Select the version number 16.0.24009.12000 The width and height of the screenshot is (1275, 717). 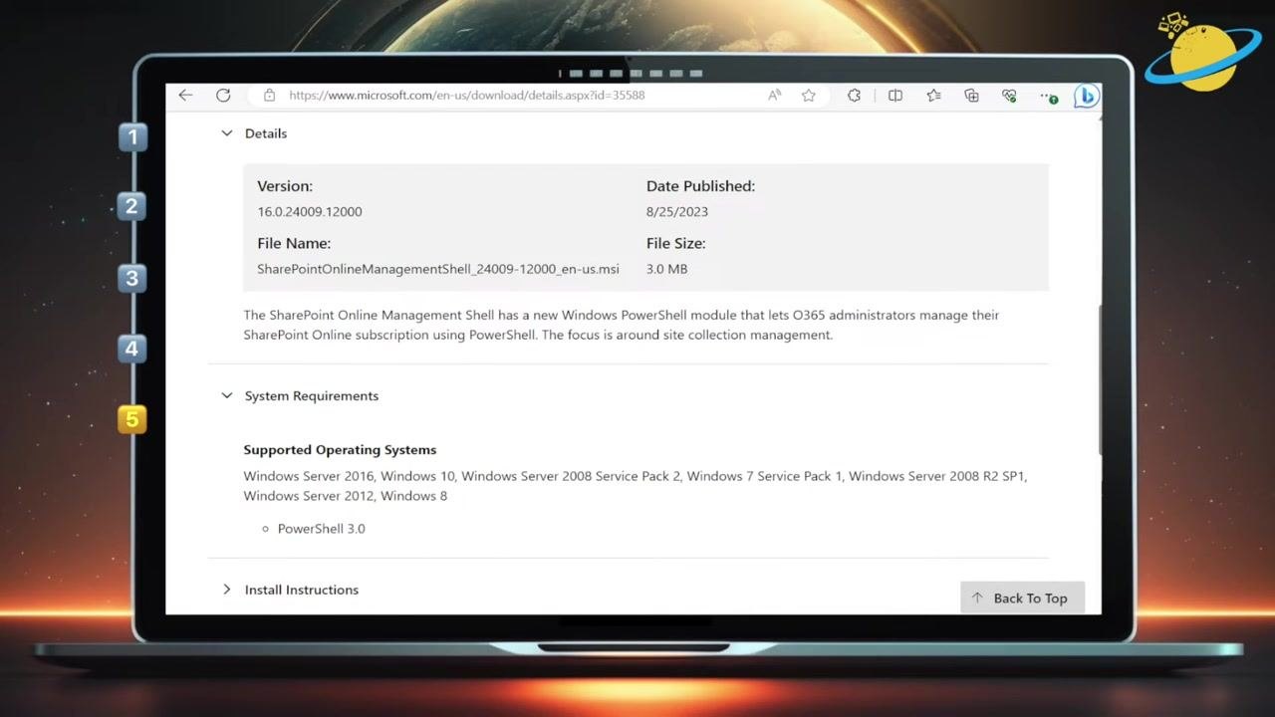pyautogui.click(x=310, y=211)
